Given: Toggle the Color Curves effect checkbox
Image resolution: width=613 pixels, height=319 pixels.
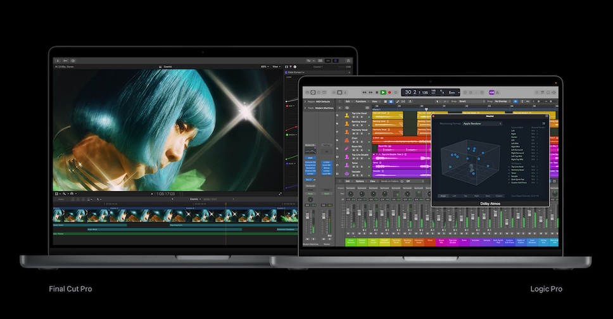Looking at the screenshot, I should click(x=287, y=73).
